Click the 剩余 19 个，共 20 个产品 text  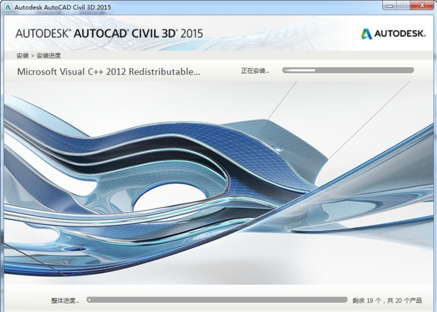click(x=387, y=301)
